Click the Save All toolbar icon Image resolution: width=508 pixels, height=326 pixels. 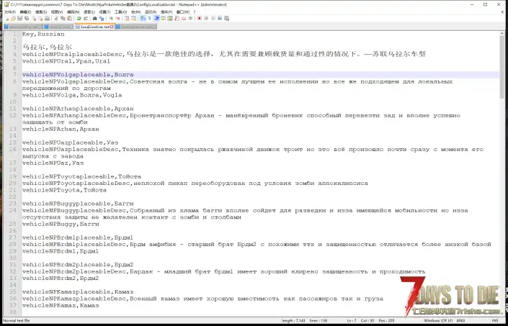tap(27, 19)
